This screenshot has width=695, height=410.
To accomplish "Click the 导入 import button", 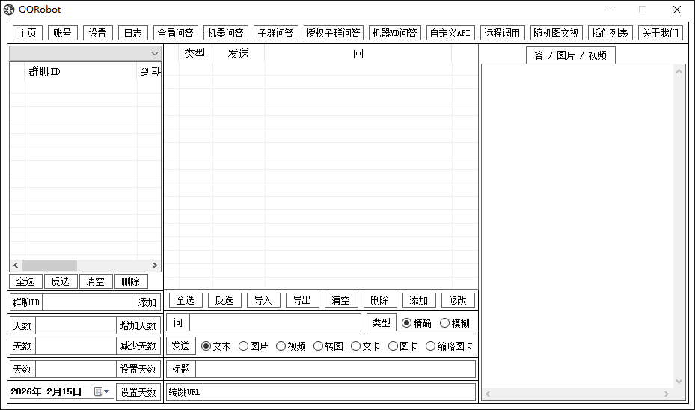I will click(x=263, y=300).
